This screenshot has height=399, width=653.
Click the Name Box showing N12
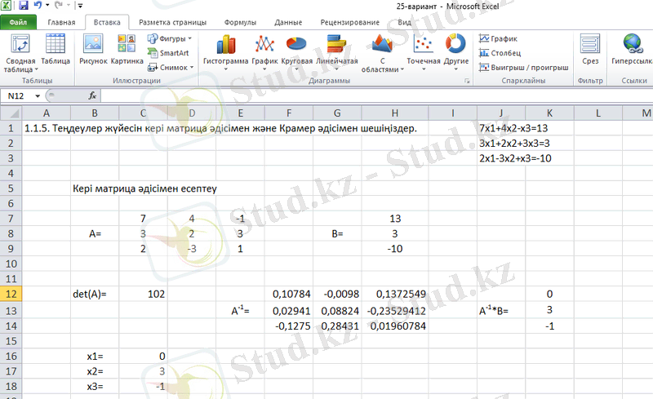(x=18, y=96)
